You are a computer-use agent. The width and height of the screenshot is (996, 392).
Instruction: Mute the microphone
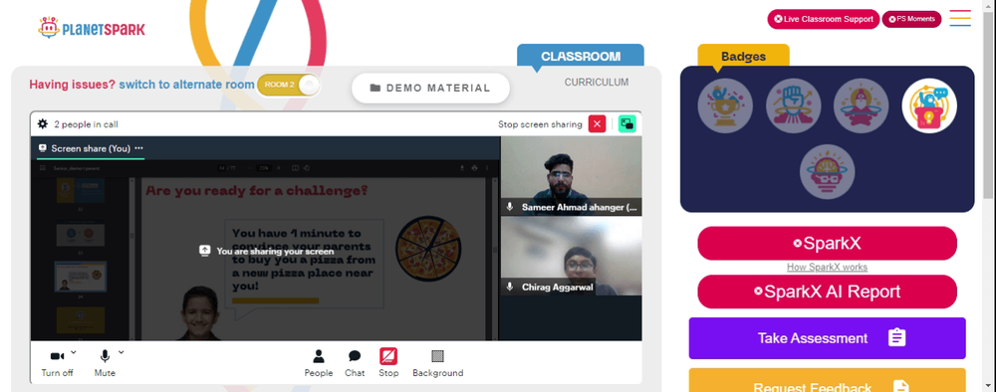click(105, 363)
